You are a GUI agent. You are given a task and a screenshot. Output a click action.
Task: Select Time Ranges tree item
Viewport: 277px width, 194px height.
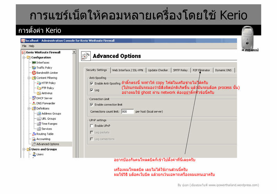point(50,124)
